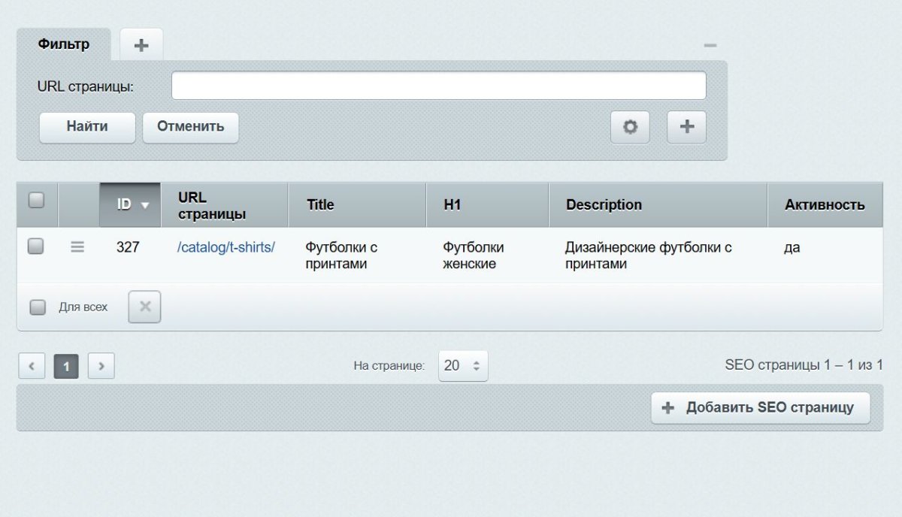Enable the Для всех checkbox
902x517 pixels.
click(x=37, y=307)
